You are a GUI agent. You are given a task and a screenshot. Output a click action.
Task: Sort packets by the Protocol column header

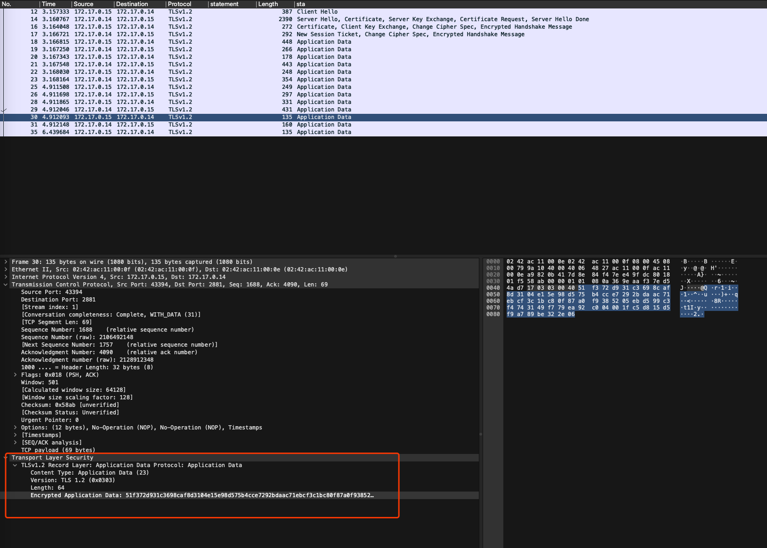(187, 4)
